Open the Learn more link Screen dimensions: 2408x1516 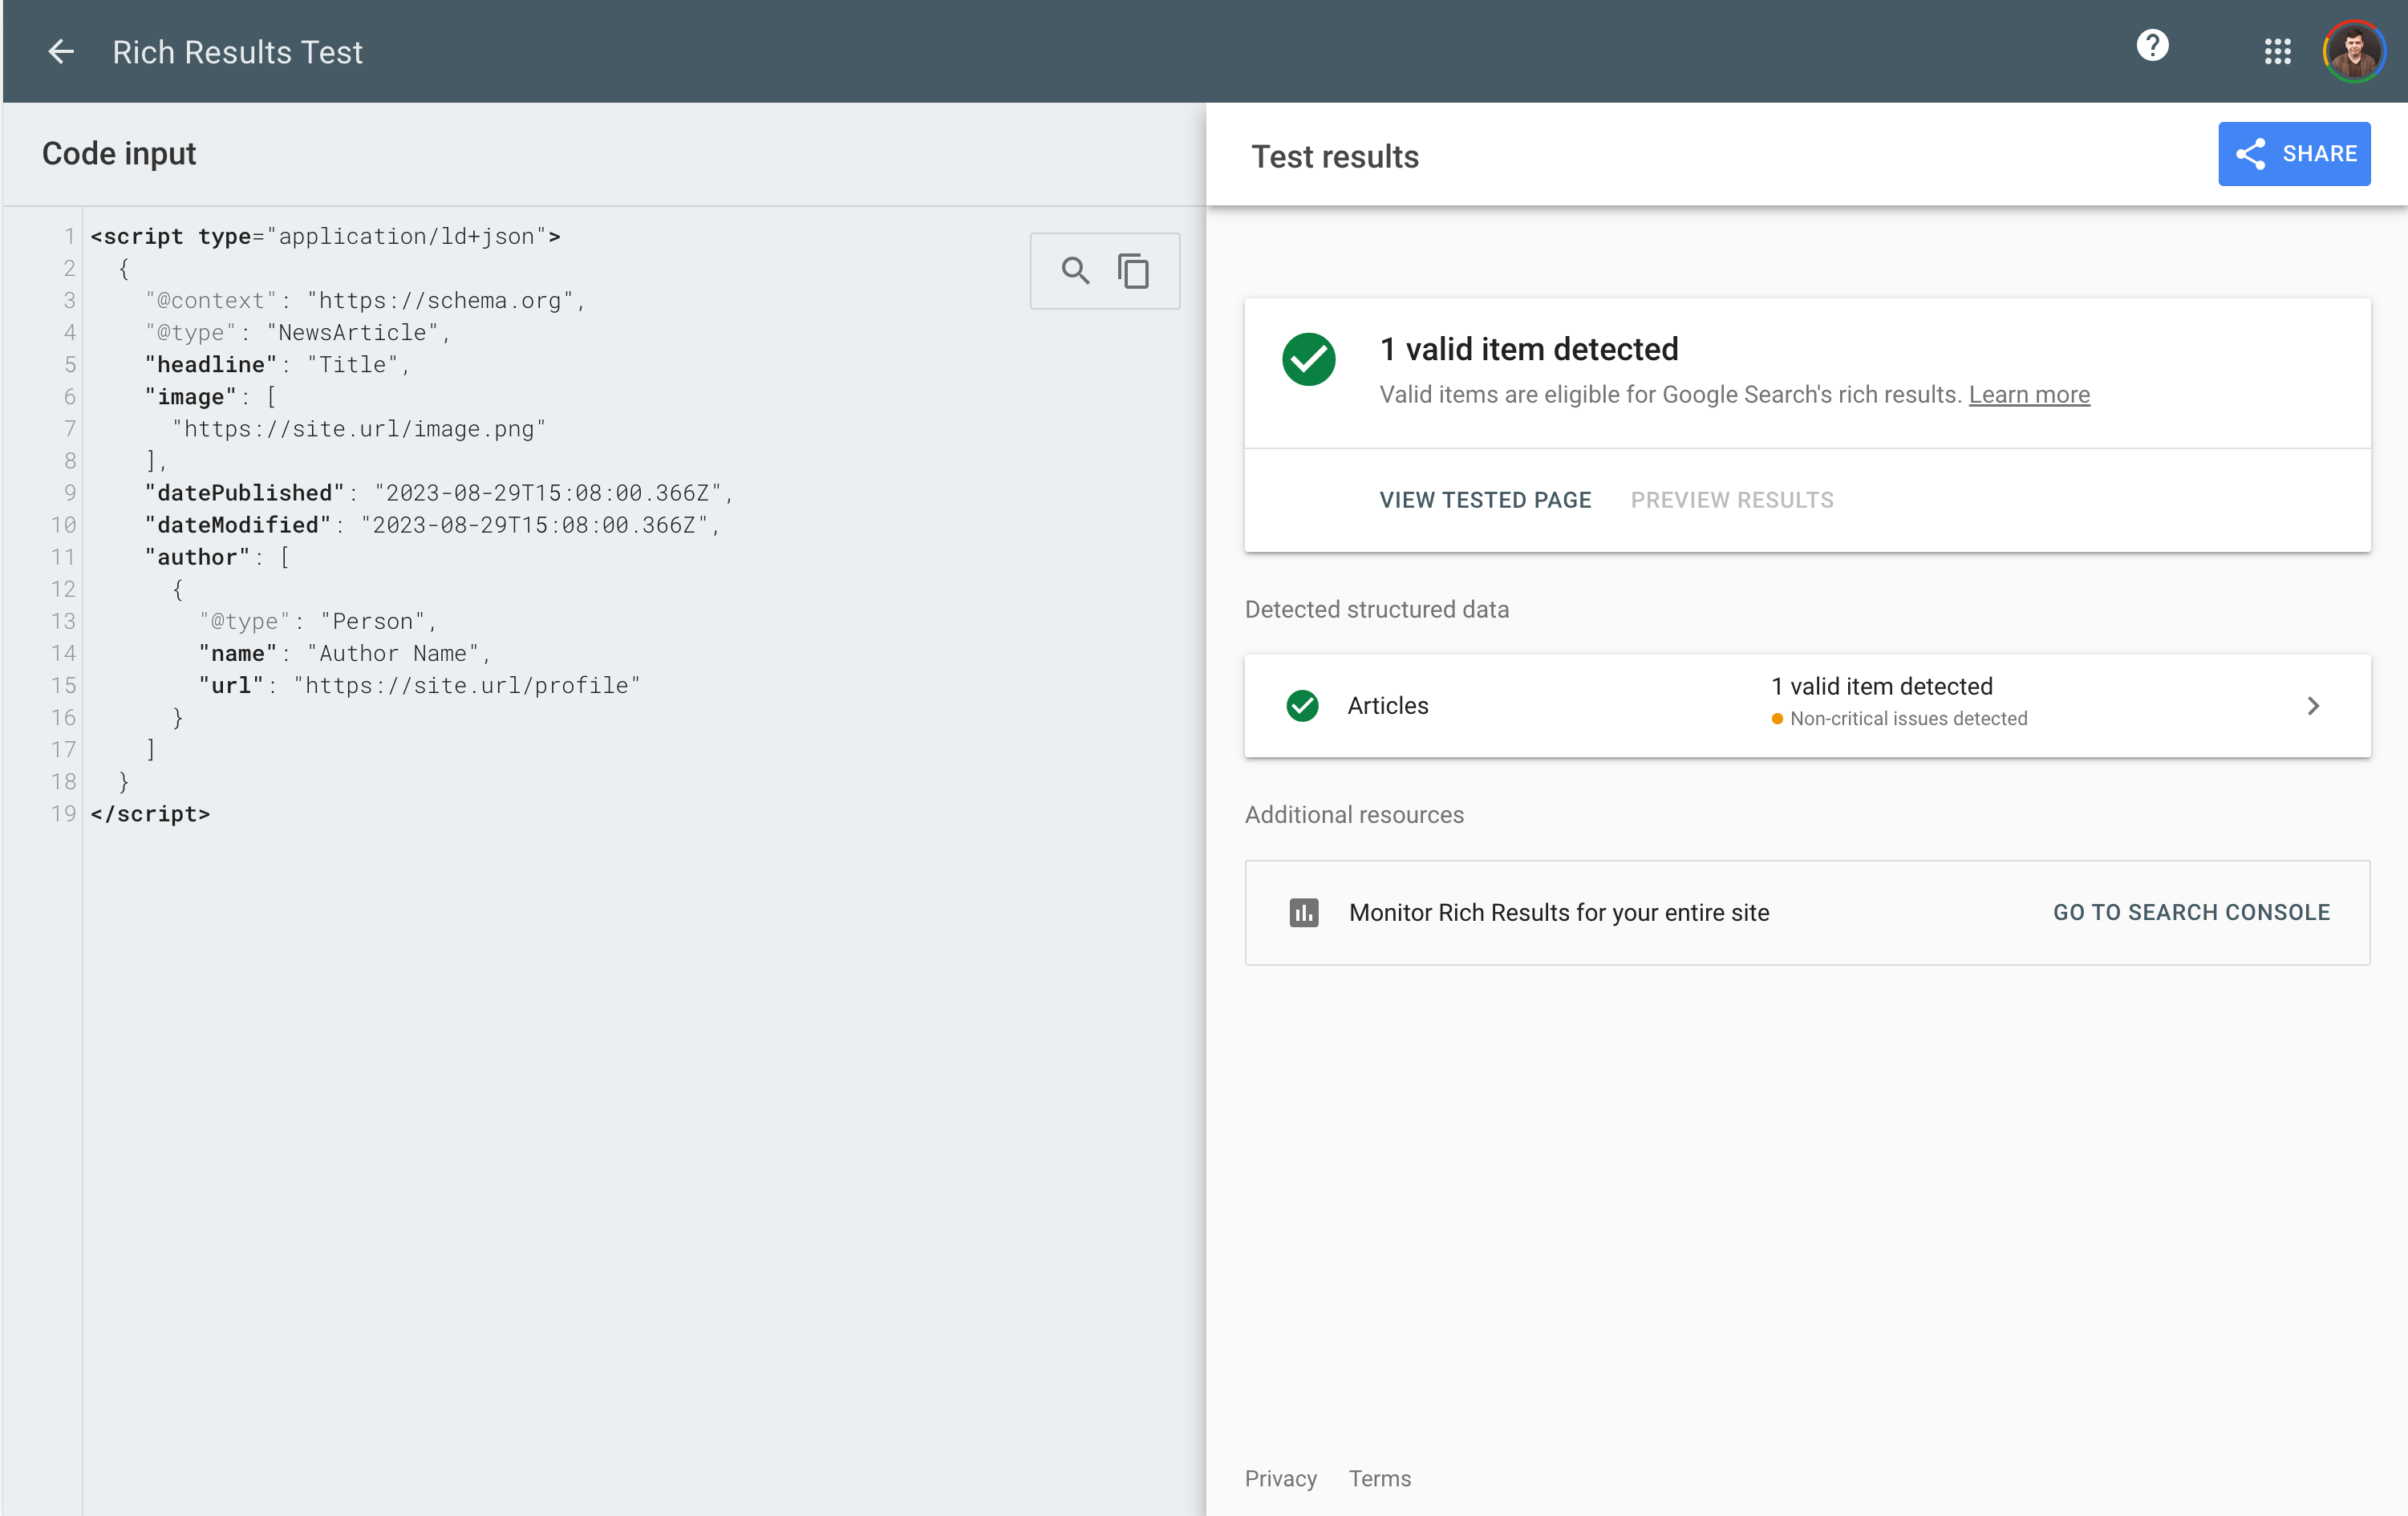coord(2029,395)
